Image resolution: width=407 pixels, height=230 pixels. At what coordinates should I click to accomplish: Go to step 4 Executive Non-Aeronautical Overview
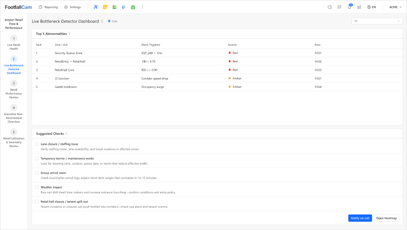(x=14, y=114)
